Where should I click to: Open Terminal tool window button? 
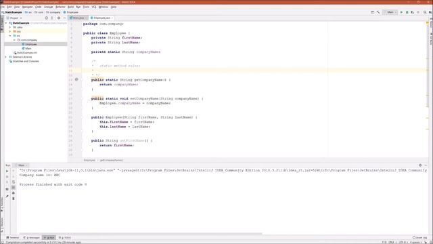tap(13, 238)
